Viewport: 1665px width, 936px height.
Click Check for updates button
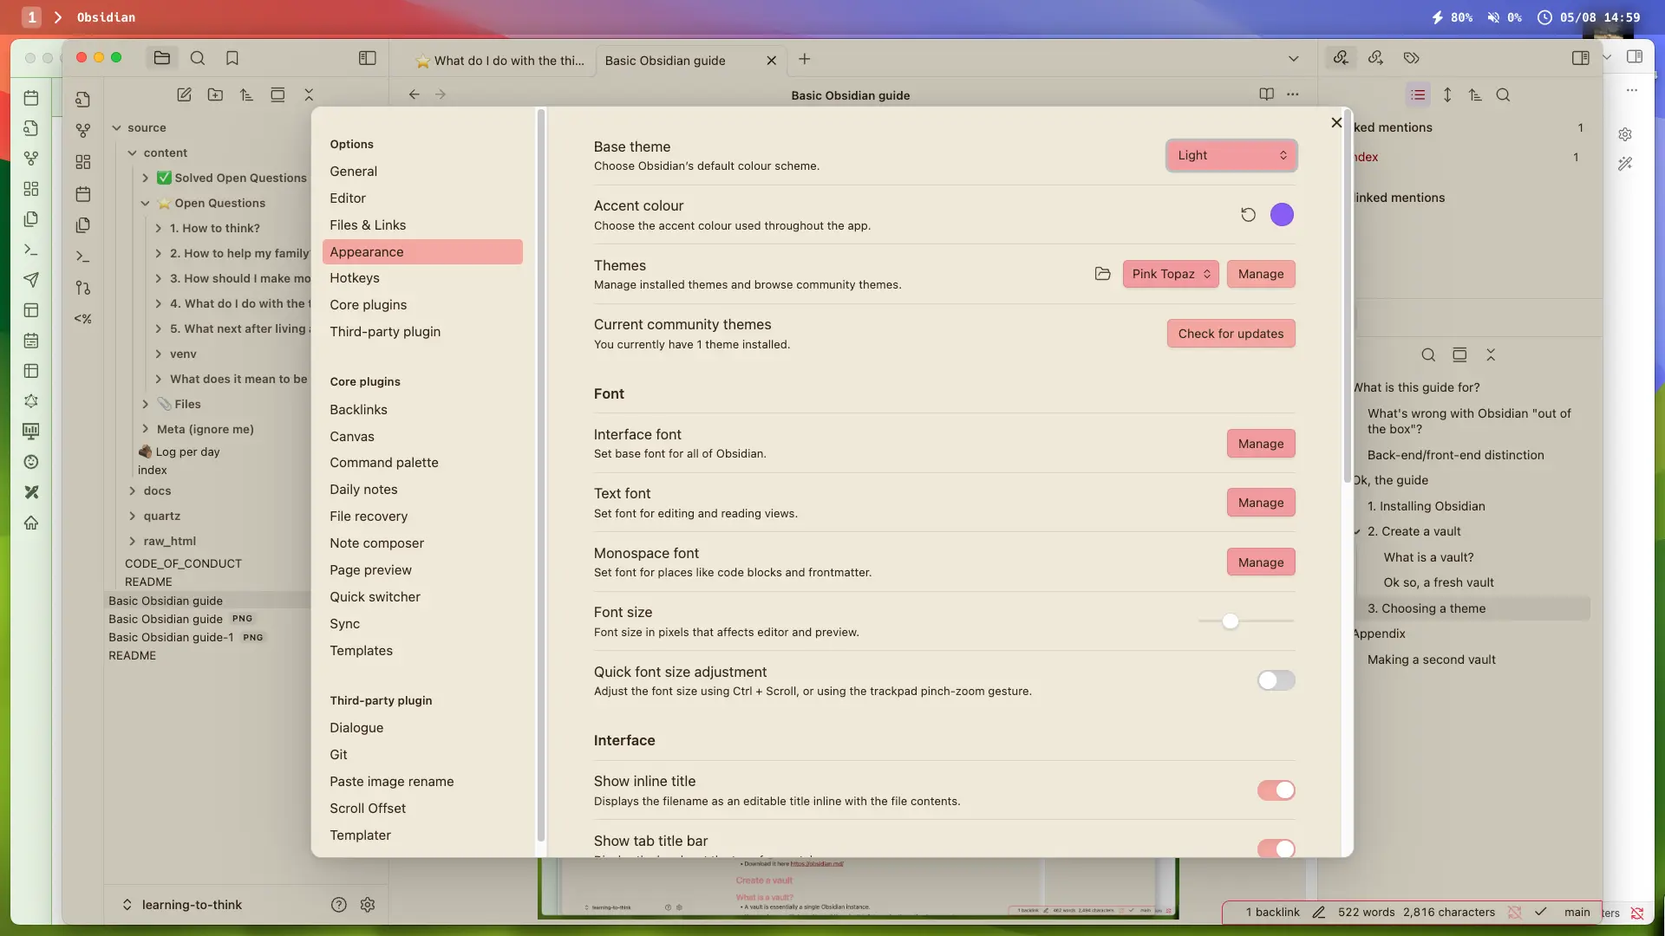tap(1231, 334)
